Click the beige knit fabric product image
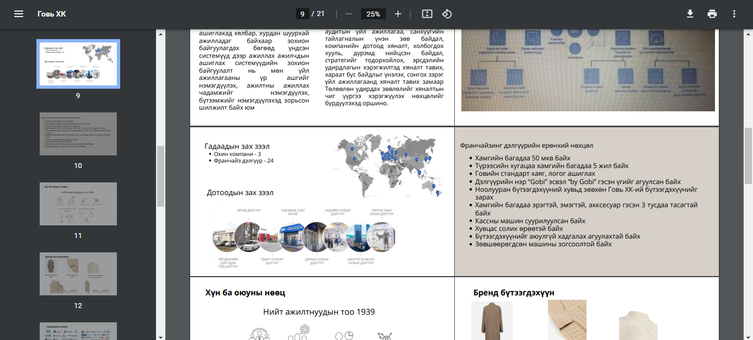This screenshot has width=753, height=340. [x=567, y=320]
